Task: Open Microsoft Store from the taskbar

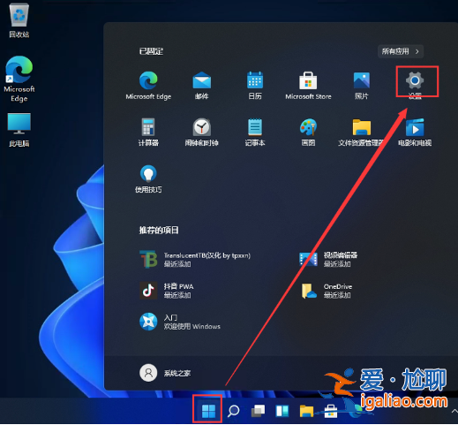Action: point(331,411)
